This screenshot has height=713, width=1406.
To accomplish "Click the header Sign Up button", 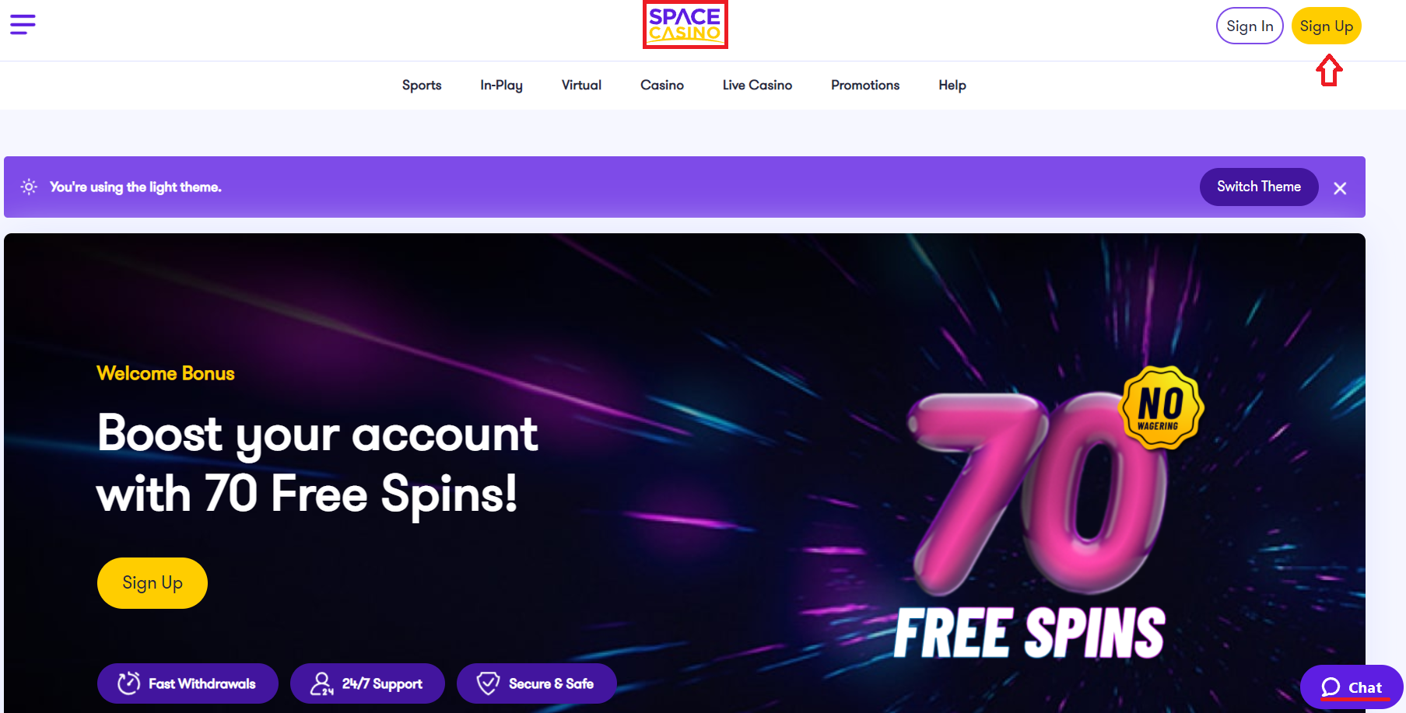I will [x=1327, y=26].
